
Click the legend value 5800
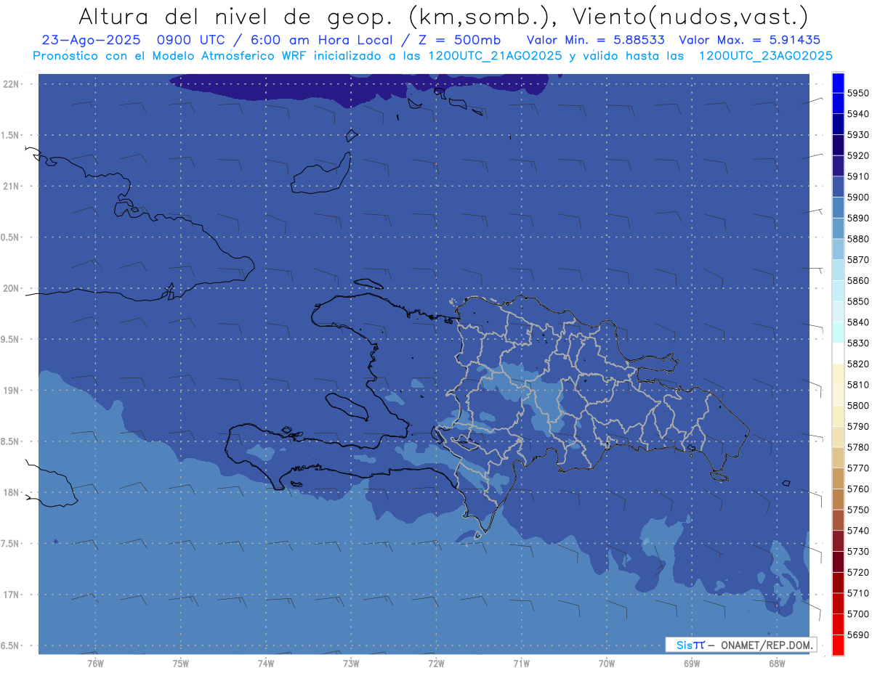point(857,405)
